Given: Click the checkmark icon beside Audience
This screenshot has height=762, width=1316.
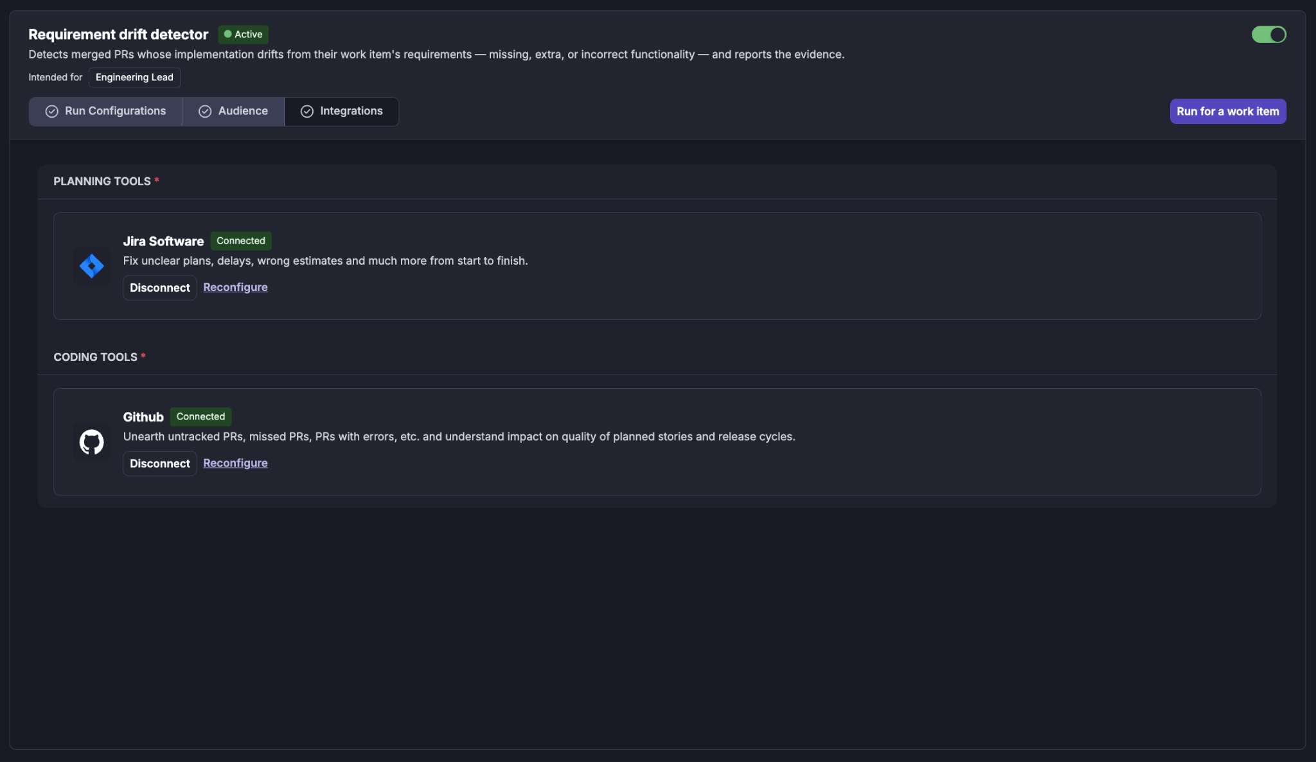Looking at the screenshot, I should 205,111.
